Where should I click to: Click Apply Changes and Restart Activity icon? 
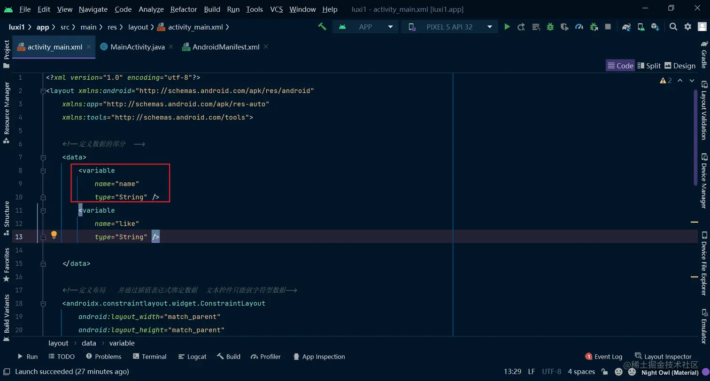521,27
